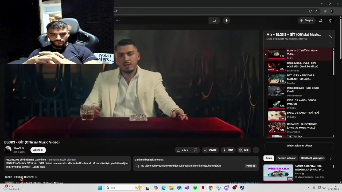Viewport: 342px width, 192px height.
Task: Open Wieder Lila video thumbnail
Action: (x=278, y=173)
